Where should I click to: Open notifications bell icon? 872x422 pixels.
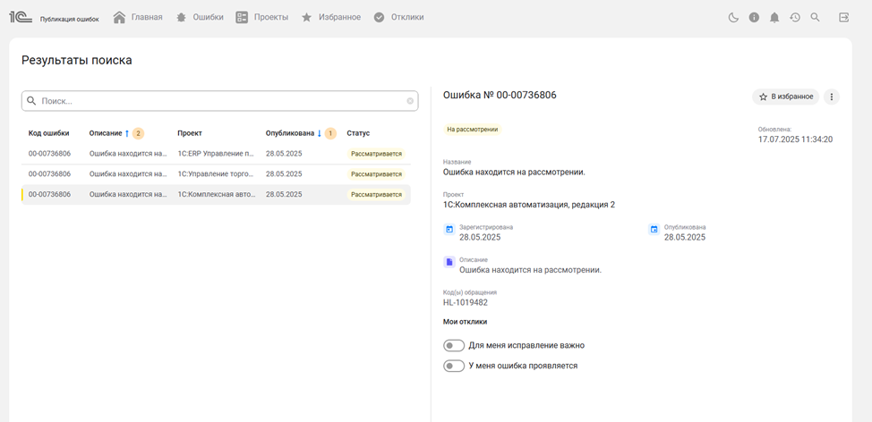click(x=774, y=17)
